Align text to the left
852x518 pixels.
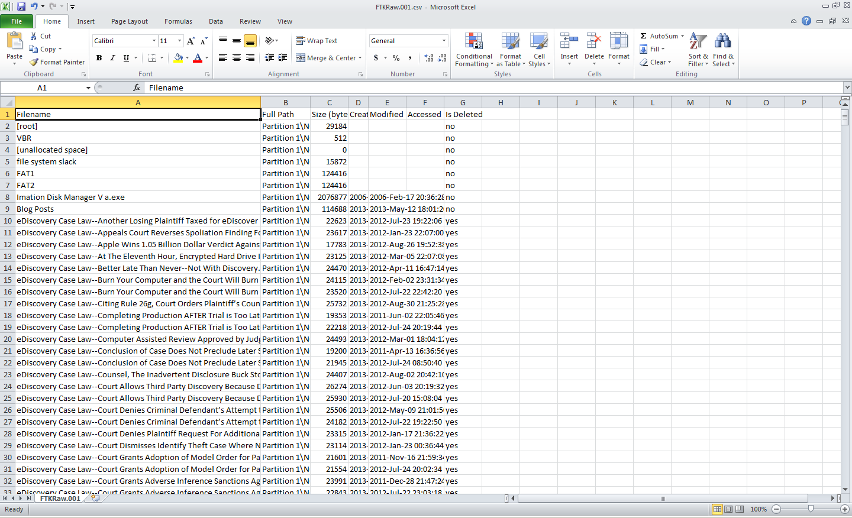click(223, 58)
